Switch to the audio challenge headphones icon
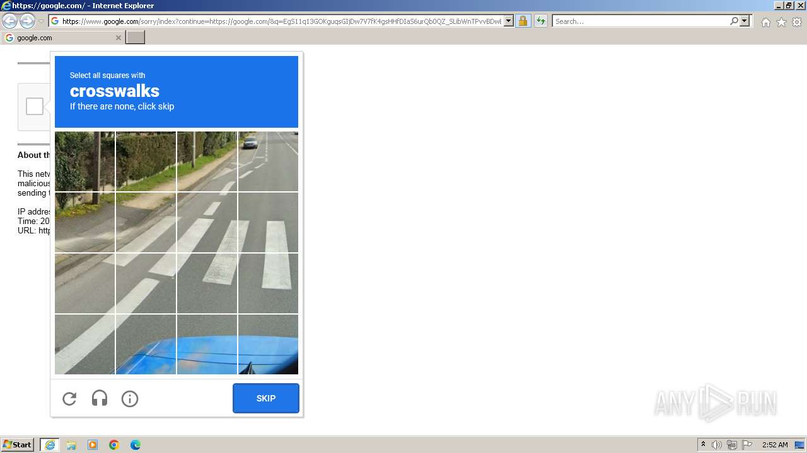Viewport: 807px width, 453px height. pyautogui.click(x=100, y=398)
